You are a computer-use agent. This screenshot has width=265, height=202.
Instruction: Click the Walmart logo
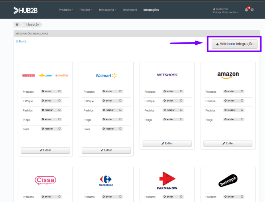tap(106, 76)
